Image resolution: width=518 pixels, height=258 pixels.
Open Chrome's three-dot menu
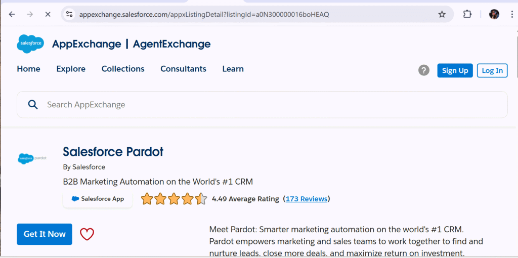(x=512, y=14)
